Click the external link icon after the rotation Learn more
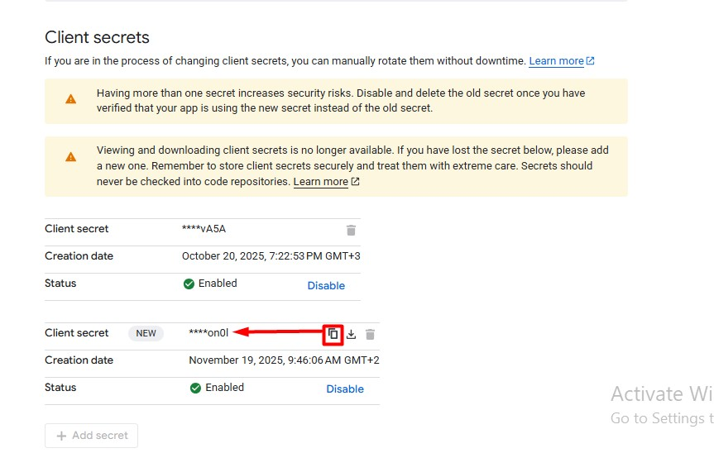Viewport: 714px width, 453px height. click(x=591, y=61)
